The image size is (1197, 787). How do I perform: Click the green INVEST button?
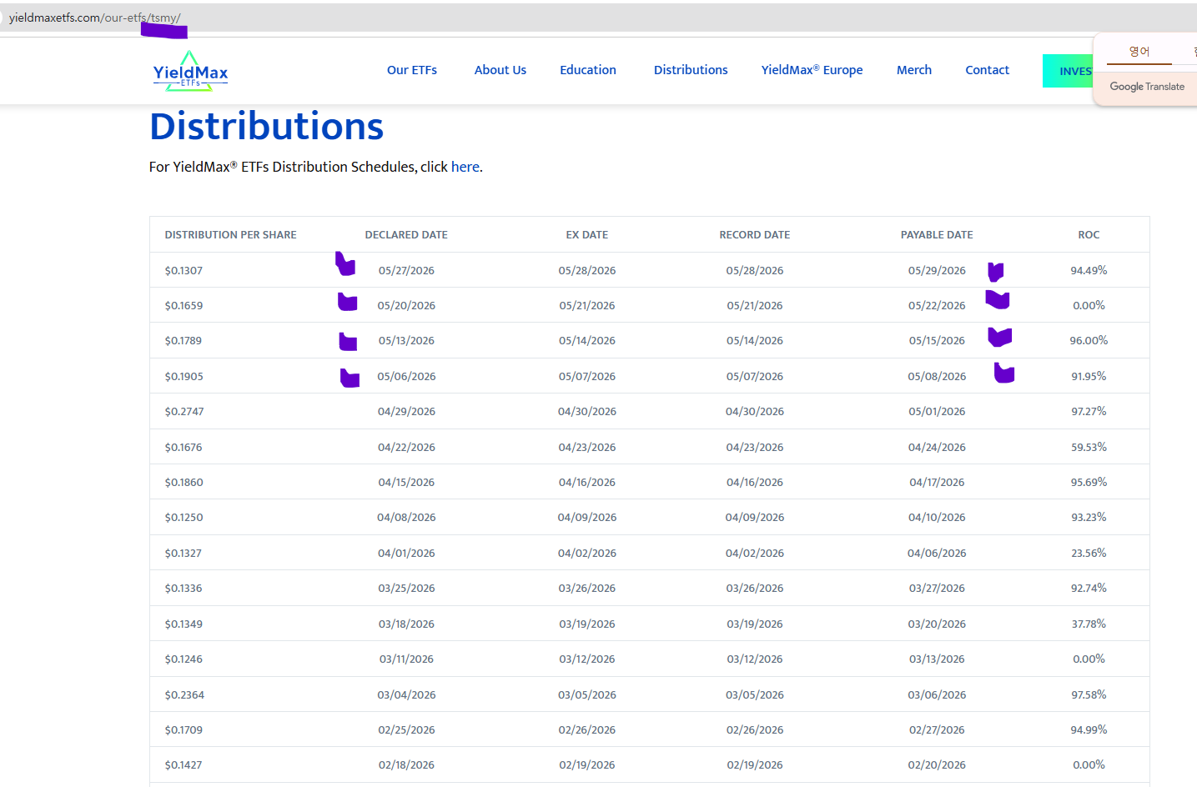1068,71
